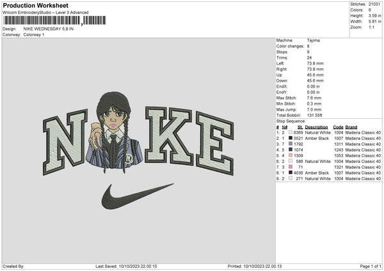Click the 'Page 1 of 1' footer text

point(371,267)
